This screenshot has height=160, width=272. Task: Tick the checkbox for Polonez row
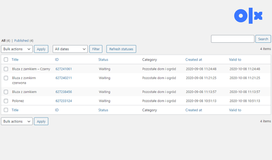tap(6, 101)
